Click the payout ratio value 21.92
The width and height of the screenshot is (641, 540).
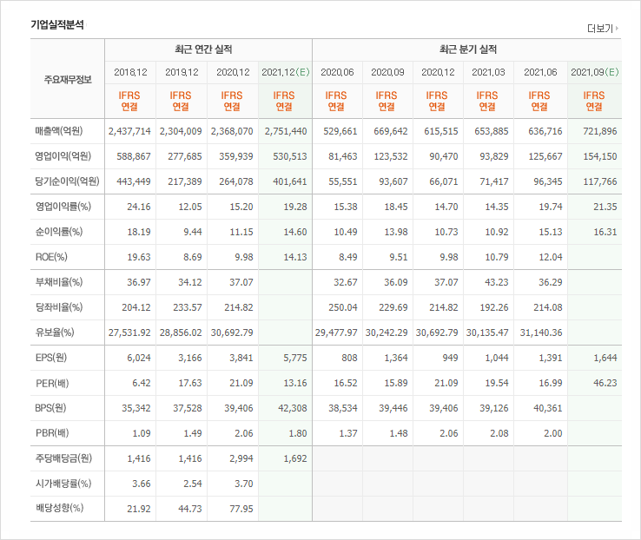tap(139, 510)
